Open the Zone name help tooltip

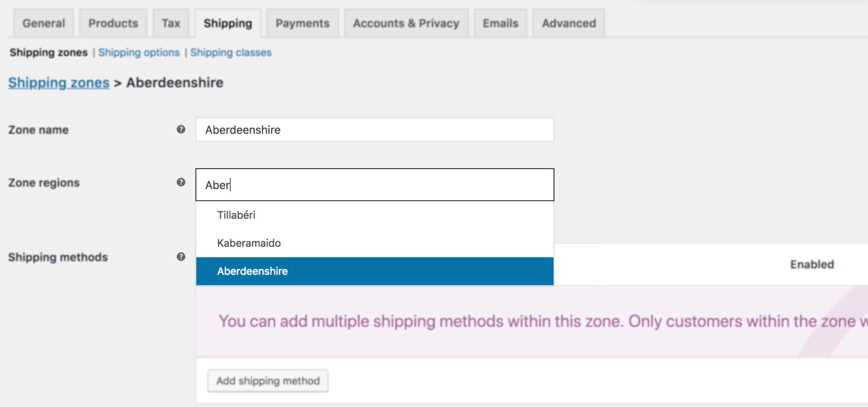[181, 129]
